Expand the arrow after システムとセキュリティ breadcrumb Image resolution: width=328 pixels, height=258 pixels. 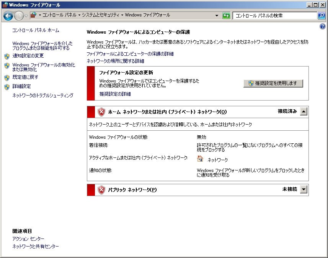(x=122, y=15)
